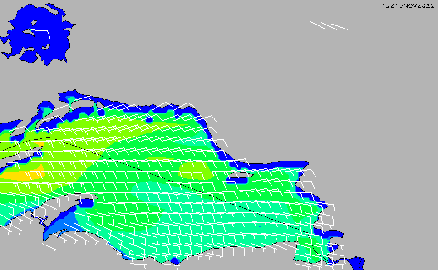Click the gray lake cutout right of center
This screenshot has width=438, height=270.
241,175
